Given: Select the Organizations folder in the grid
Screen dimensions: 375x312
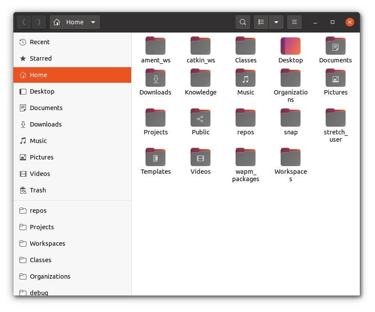Looking at the screenshot, I should [291, 86].
